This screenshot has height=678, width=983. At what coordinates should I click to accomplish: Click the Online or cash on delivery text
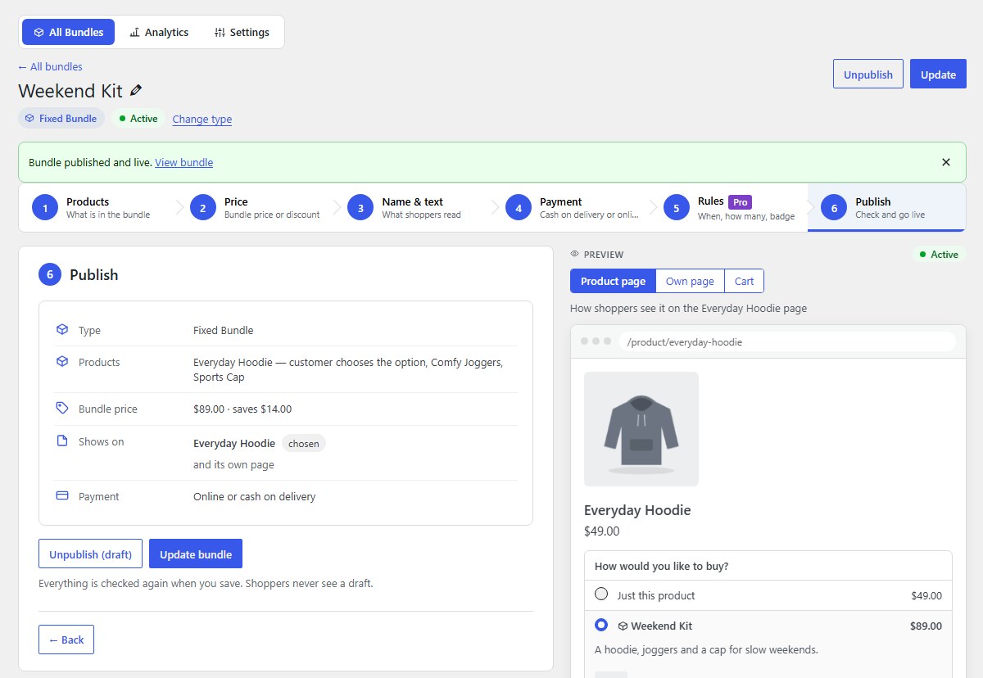click(x=255, y=496)
